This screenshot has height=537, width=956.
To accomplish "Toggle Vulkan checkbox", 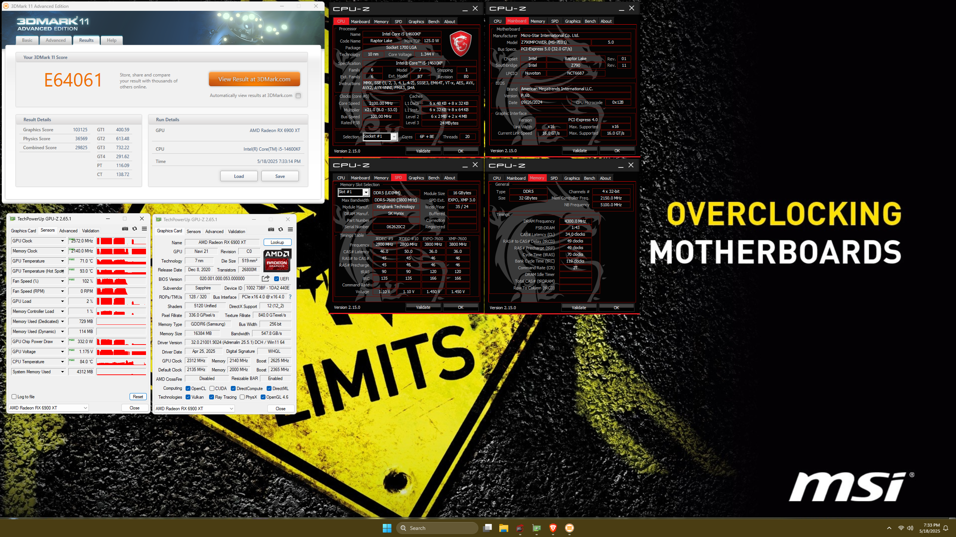I will (188, 397).
